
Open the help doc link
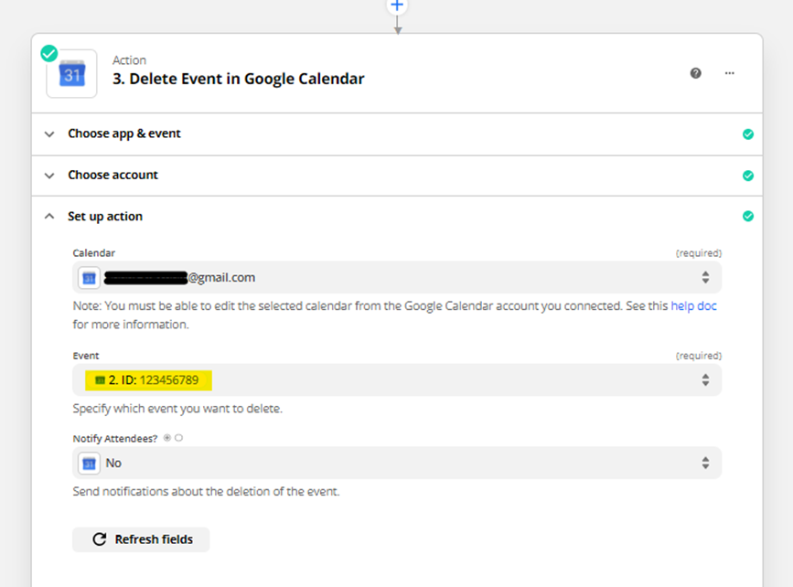tap(693, 306)
